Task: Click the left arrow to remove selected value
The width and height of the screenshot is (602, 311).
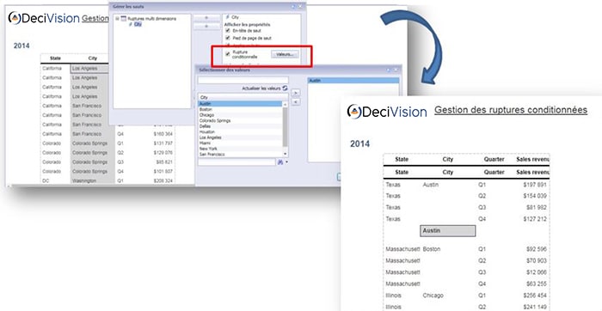Action: click(296, 102)
